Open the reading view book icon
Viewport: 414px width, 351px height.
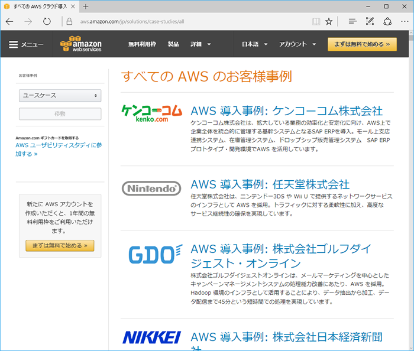(x=316, y=21)
